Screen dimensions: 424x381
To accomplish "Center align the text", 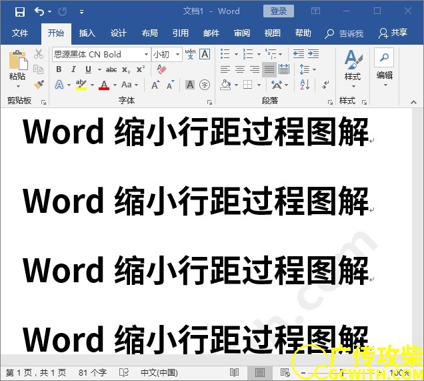I will 240,69.
